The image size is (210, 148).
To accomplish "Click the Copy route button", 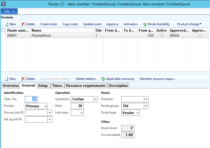I will point(70,24).
